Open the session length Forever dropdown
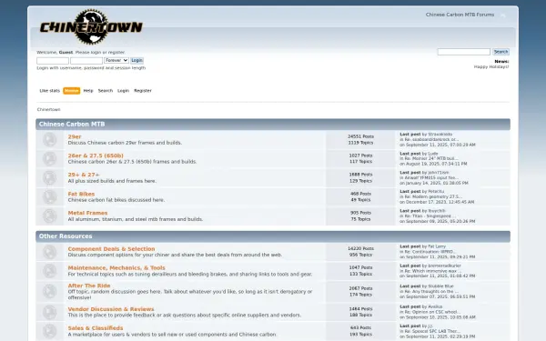The height and width of the screenshot is (341, 546). [x=116, y=61]
